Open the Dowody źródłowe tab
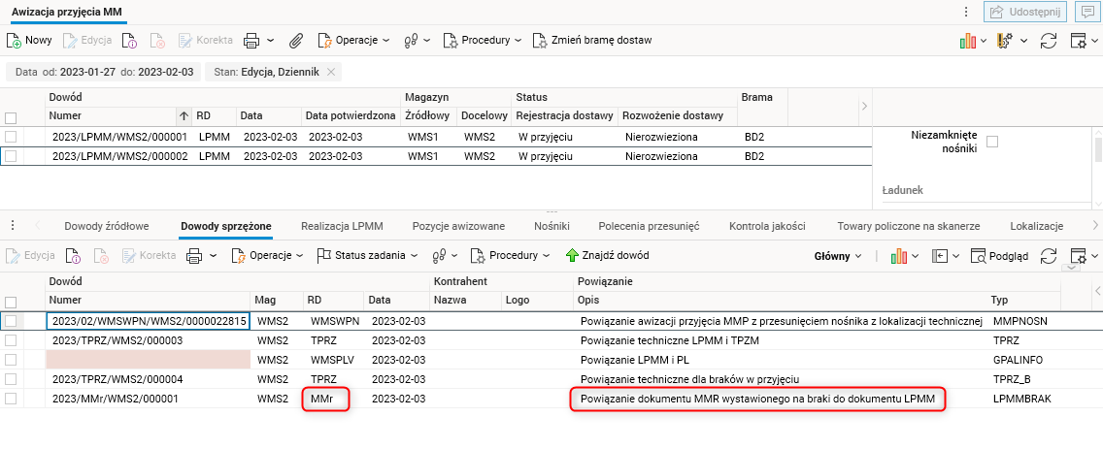Viewport: 1103px width, 449px height. tap(106, 226)
